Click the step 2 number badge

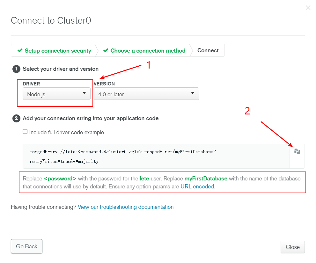pos(16,119)
